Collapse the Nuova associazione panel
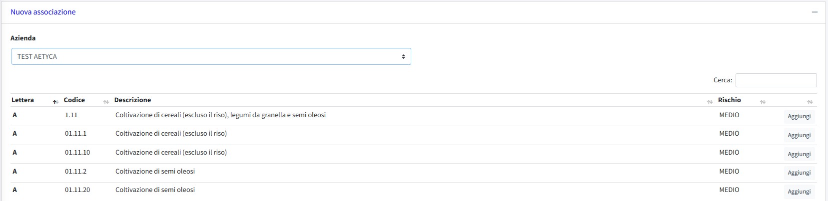The width and height of the screenshot is (828, 201). [x=815, y=12]
